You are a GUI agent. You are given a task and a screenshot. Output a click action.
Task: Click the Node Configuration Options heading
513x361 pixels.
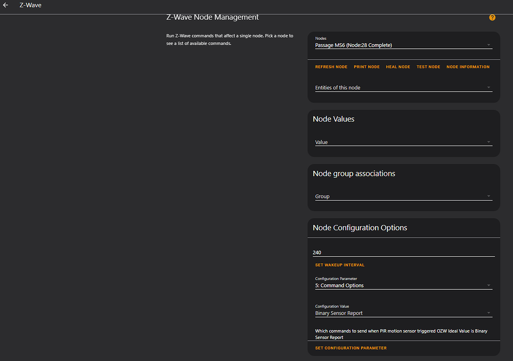360,228
